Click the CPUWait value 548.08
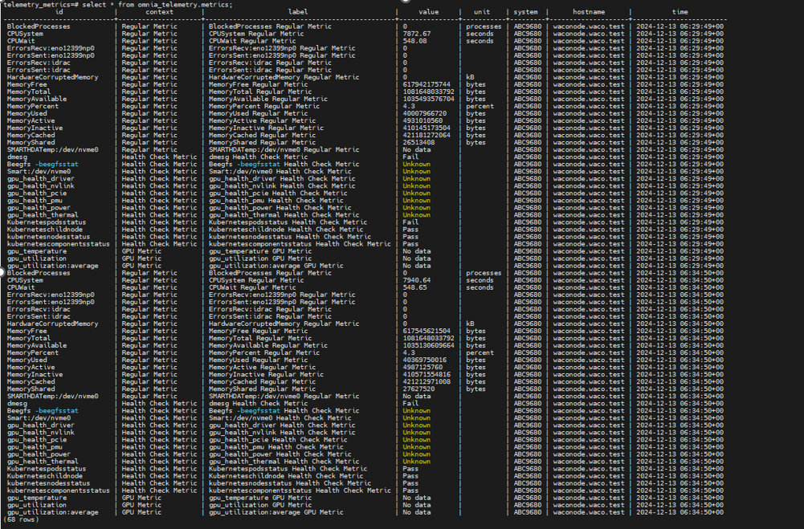 pos(414,41)
